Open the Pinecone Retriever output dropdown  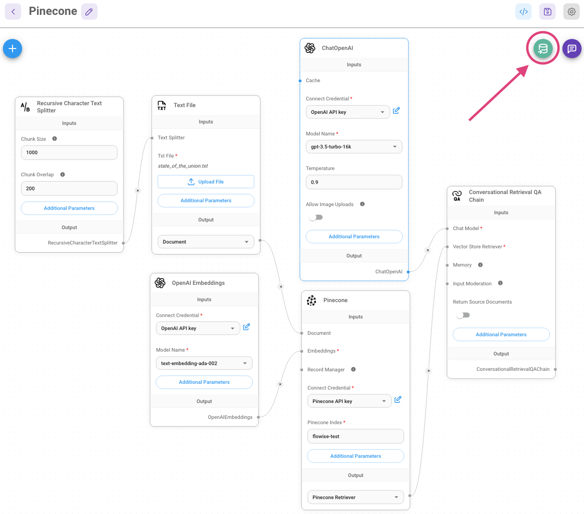point(355,497)
